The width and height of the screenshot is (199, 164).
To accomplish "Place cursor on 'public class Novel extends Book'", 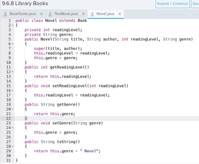I will pyautogui.click(x=51, y=20).
